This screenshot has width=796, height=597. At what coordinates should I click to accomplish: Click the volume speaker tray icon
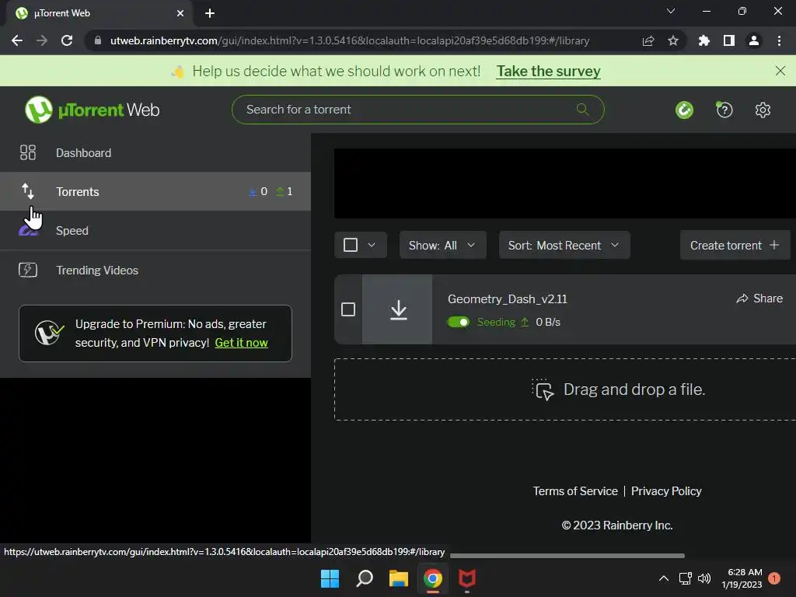[x=704, y=578]
